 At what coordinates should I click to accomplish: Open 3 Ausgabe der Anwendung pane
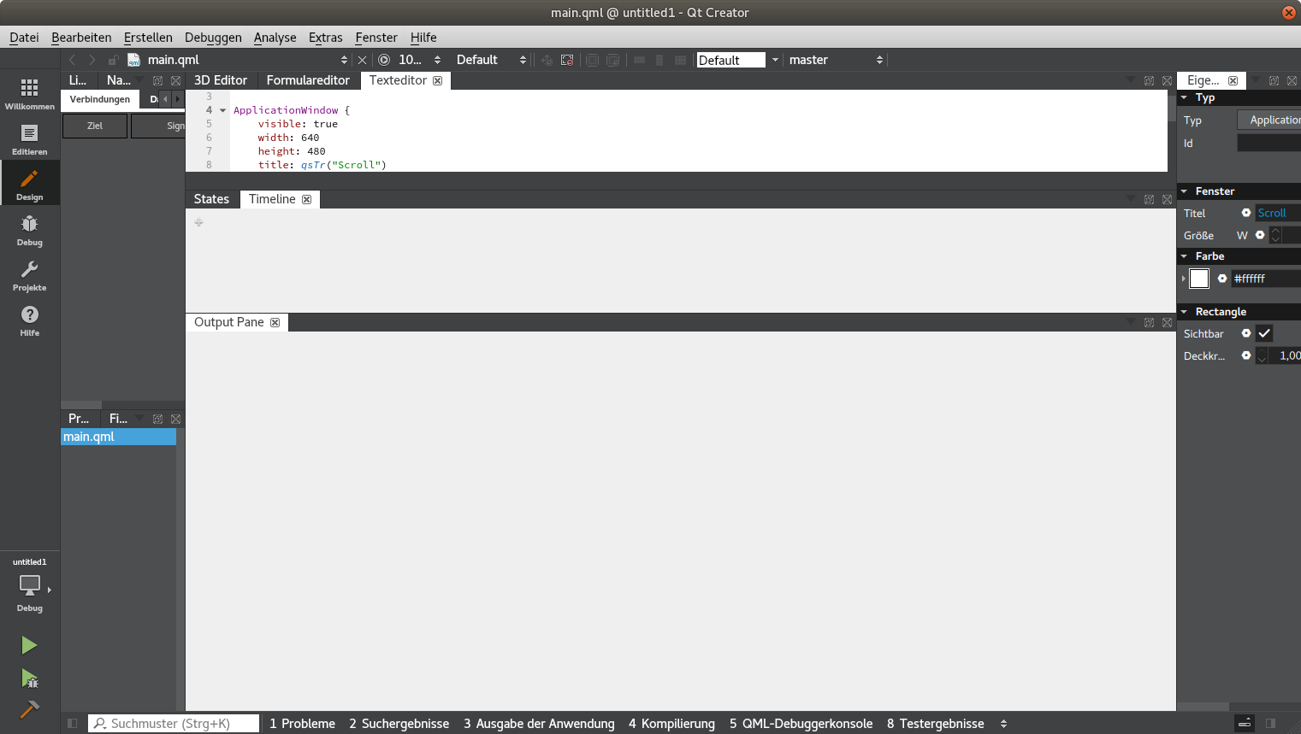[539, 724]
